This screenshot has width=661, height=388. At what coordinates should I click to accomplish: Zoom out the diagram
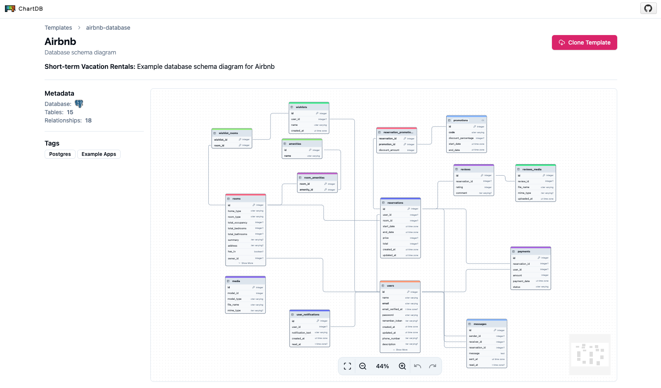(363, 366)
